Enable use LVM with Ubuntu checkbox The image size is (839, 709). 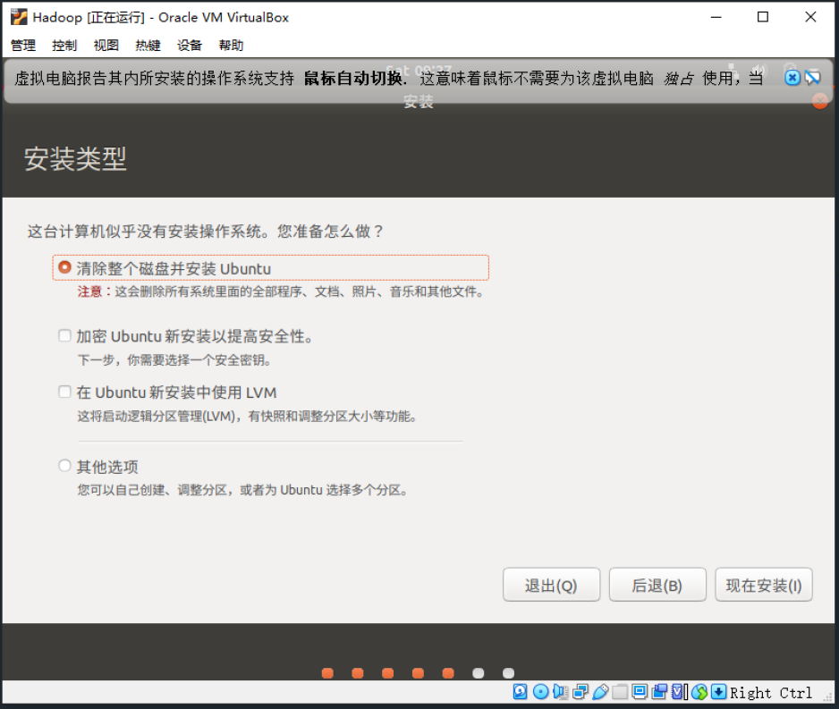(64, 392)
